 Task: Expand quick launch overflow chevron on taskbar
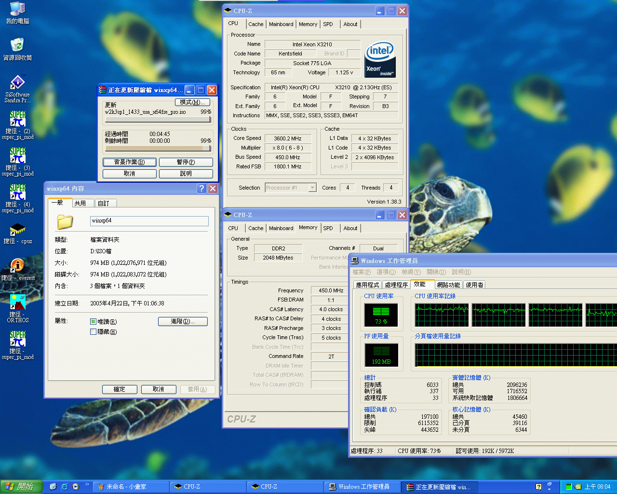pos(87,484)
